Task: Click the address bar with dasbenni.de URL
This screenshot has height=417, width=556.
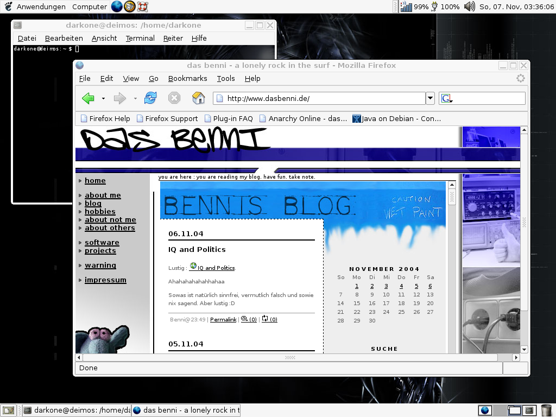Action: (320, 98)
